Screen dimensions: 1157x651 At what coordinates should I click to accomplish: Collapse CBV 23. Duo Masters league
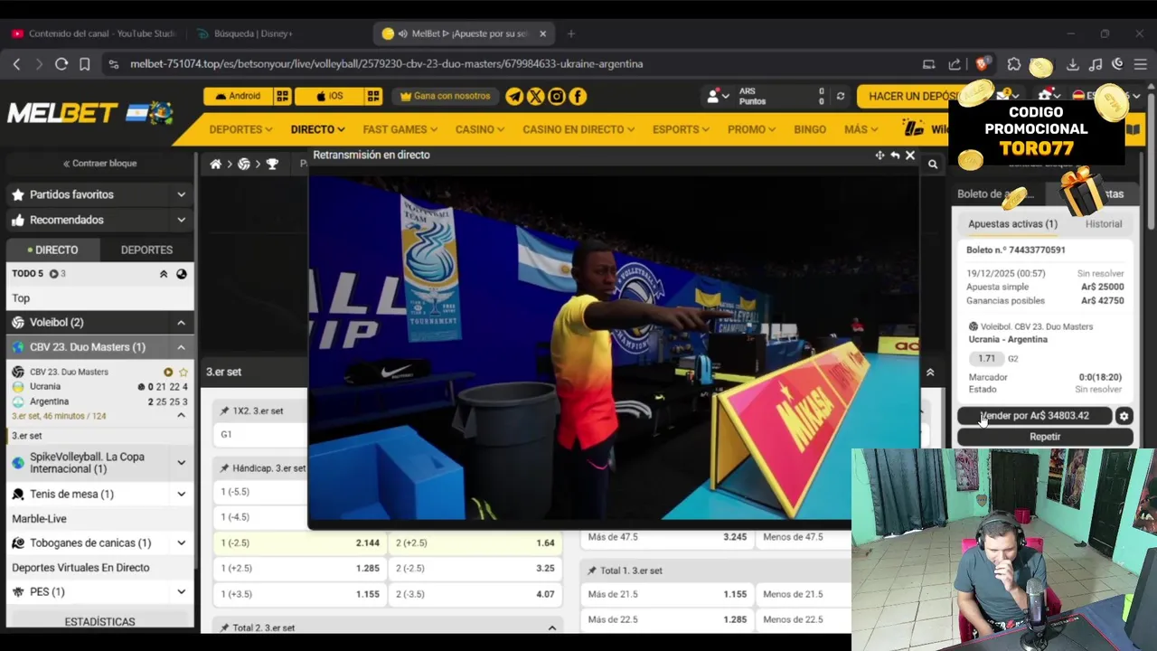point(181,347)
